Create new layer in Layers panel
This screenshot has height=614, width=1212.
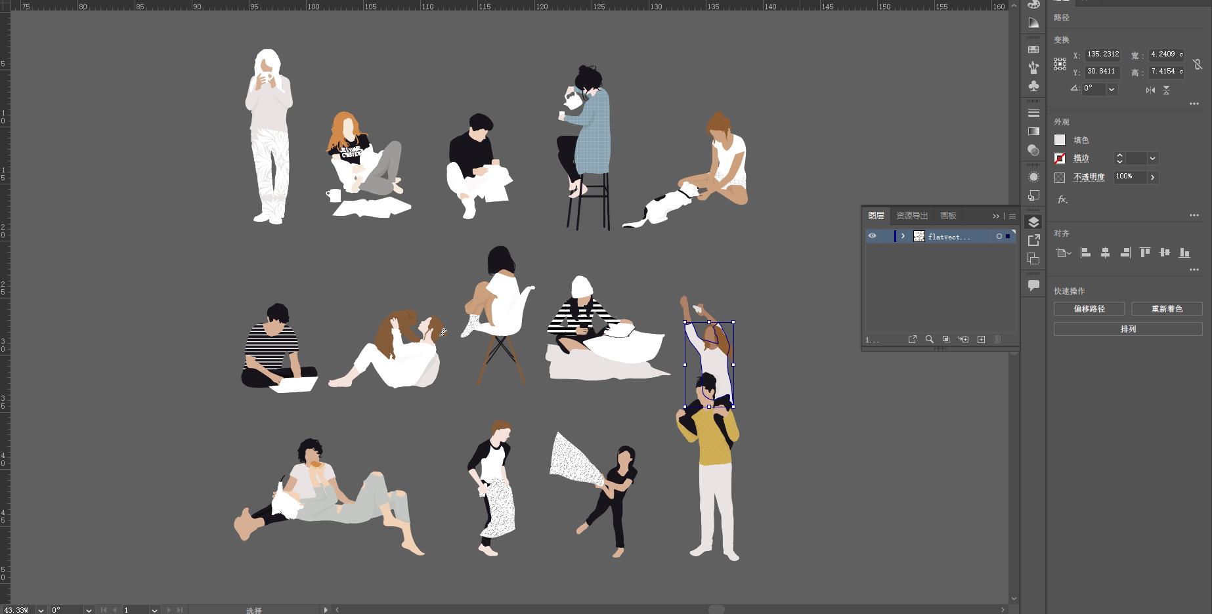point(981,339)
